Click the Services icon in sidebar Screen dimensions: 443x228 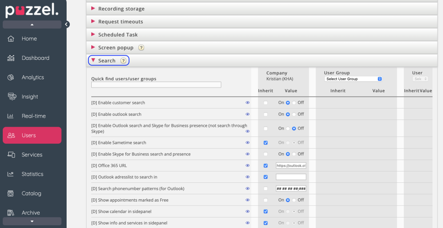pos(11,155)
